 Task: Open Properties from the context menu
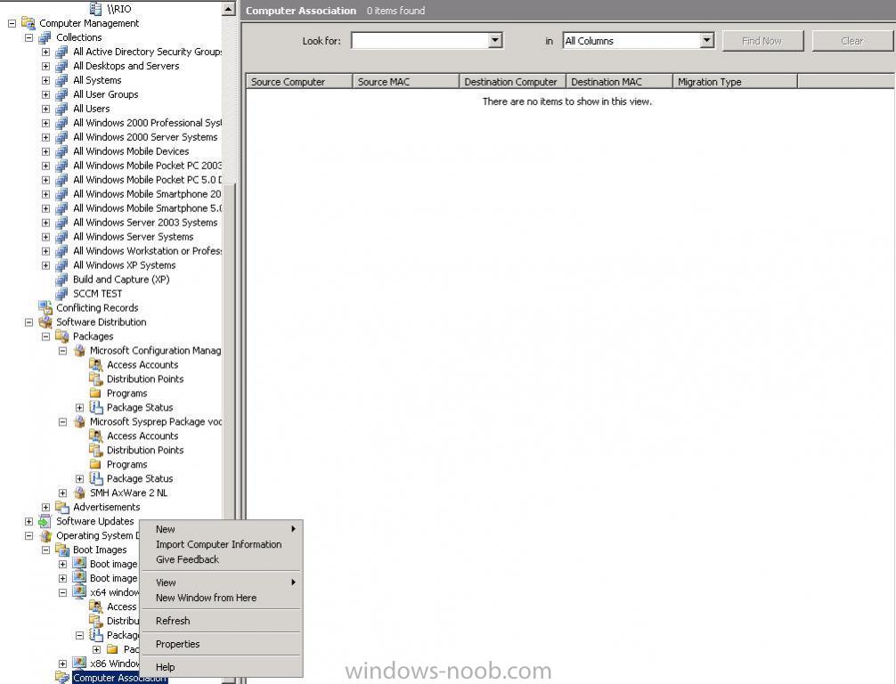tap(221, 644)
